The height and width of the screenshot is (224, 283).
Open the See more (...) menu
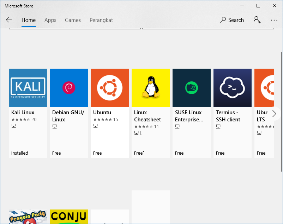pos(274,20)
